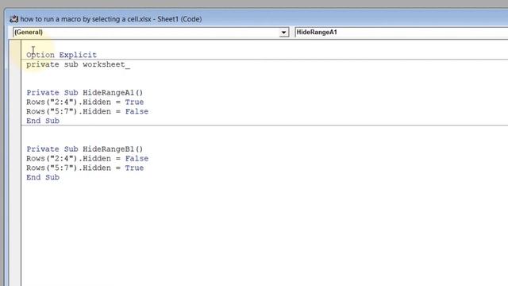508x286 pixels.
Task: Click 'End Sub' of HideRangeB1
Action: pos(43,177)
